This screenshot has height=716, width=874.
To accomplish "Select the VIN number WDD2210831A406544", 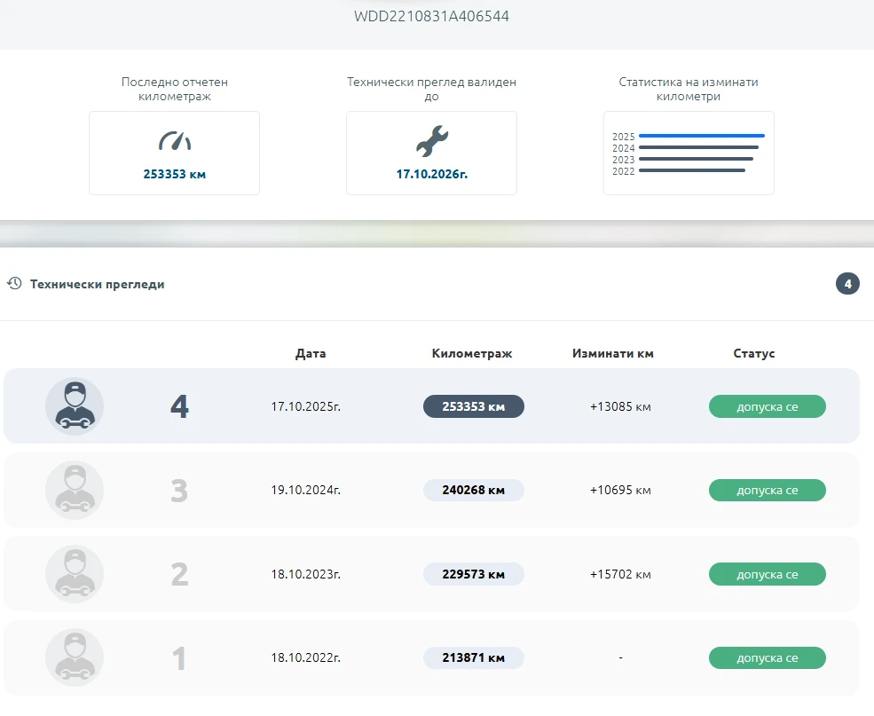I will pyautogui.click(x=431, y=16).
